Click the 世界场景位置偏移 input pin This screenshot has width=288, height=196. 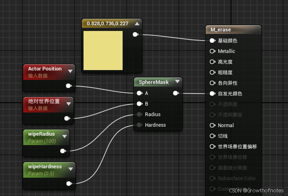213,146
